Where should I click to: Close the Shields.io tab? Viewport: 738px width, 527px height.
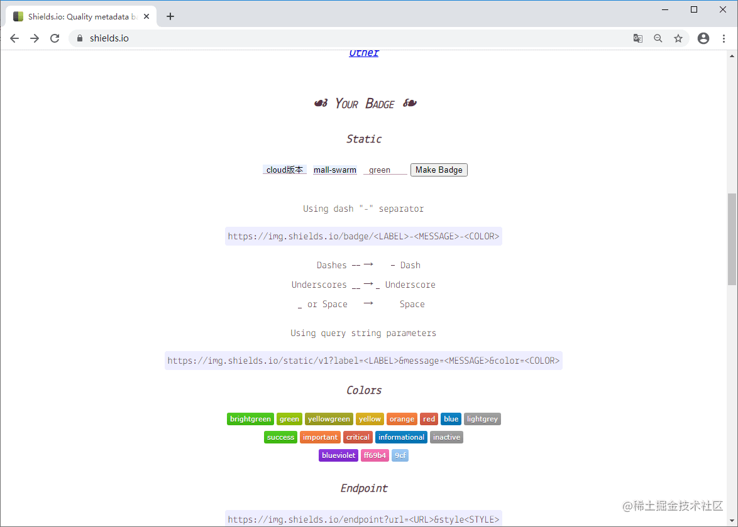(146, 16)
